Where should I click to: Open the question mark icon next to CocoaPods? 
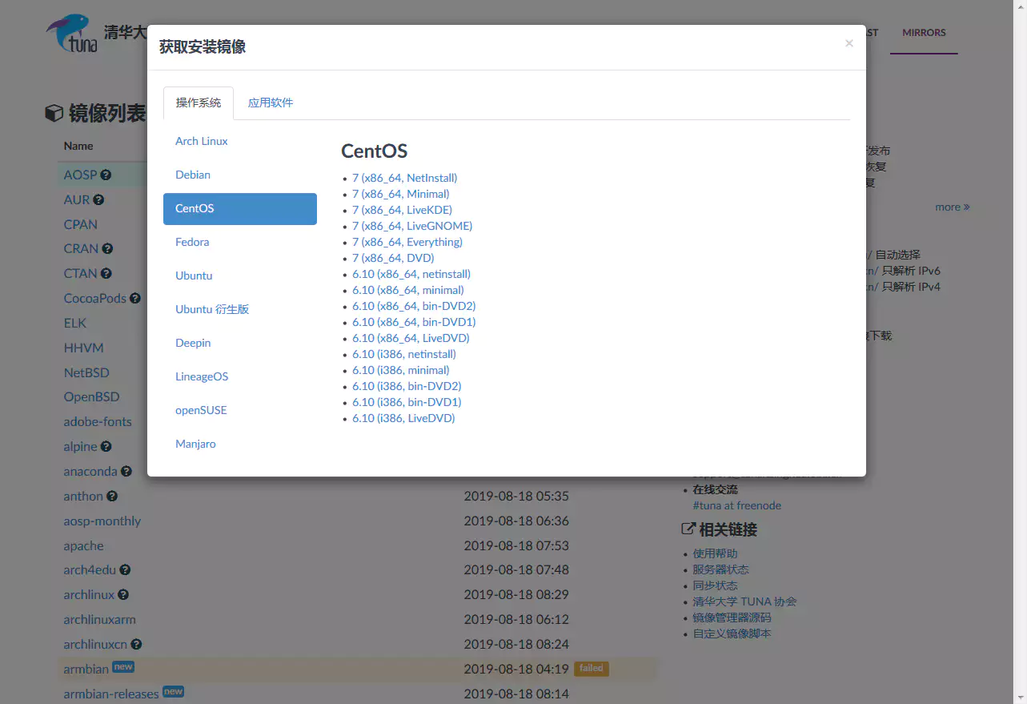click(134, 298)
